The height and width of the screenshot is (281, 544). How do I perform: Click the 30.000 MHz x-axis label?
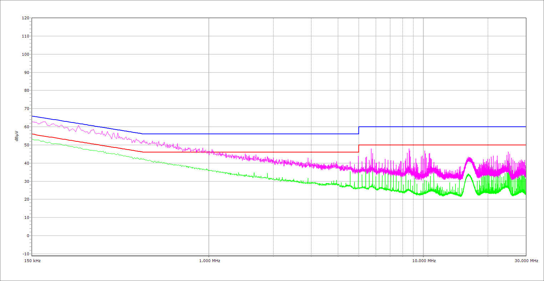(525, 261)
